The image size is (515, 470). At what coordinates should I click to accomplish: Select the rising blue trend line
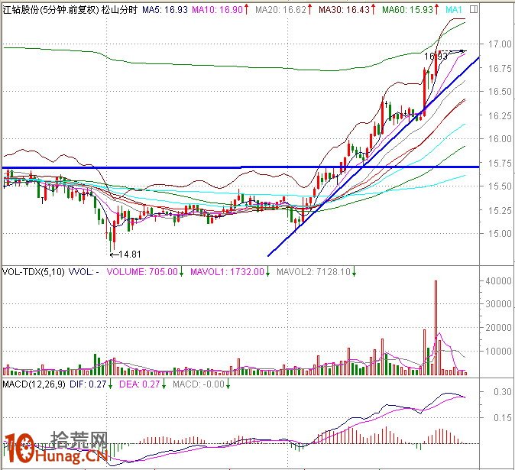[374, 157]
